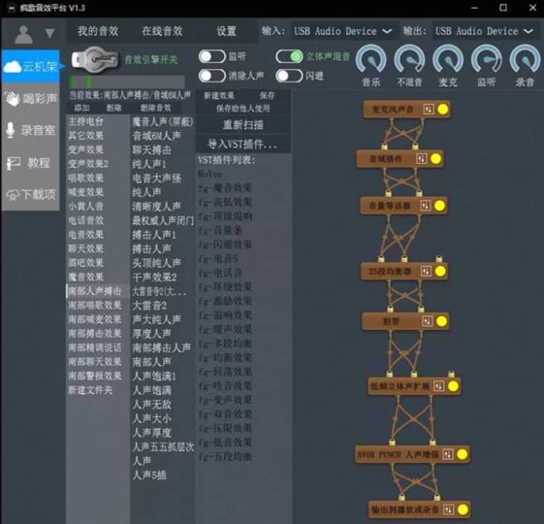Select the 低频立体声扩展 node block

click(414, 386)
